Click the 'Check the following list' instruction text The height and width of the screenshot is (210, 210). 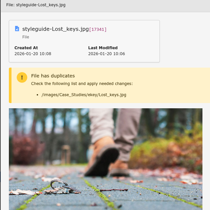pos(82,84)
